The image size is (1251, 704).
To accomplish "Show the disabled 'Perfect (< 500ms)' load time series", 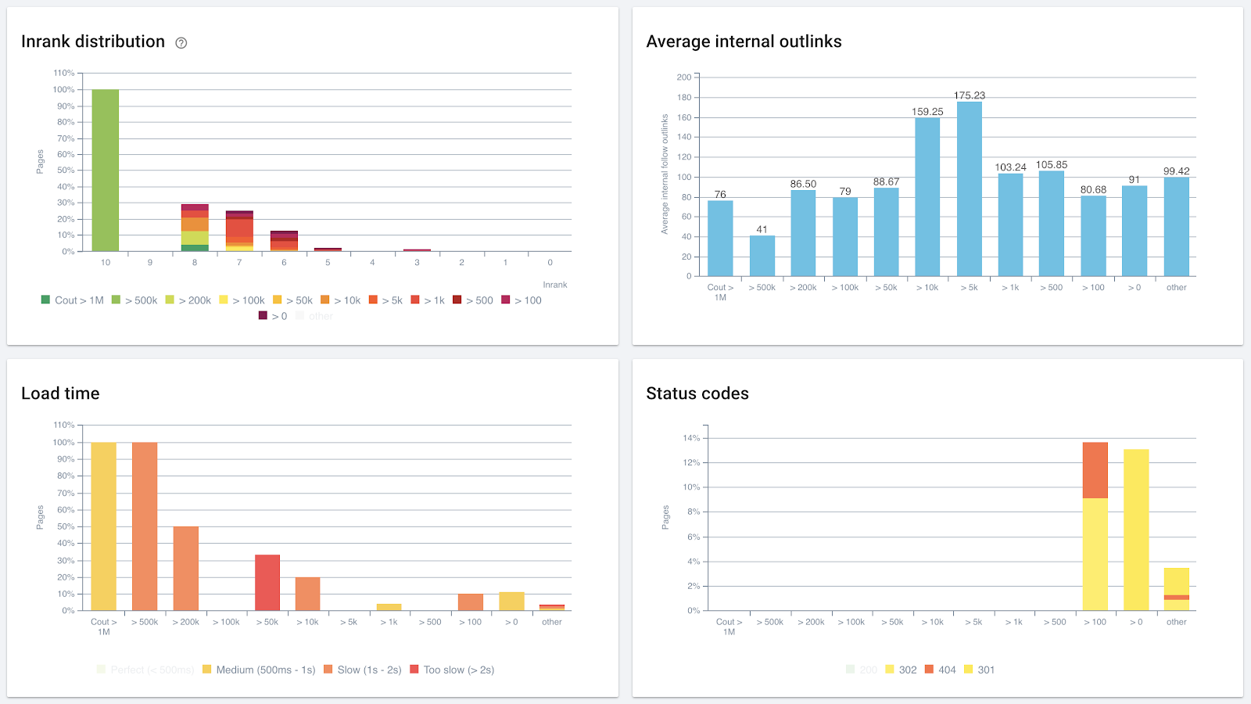I will pyautogui.click(x=145, y=670).
